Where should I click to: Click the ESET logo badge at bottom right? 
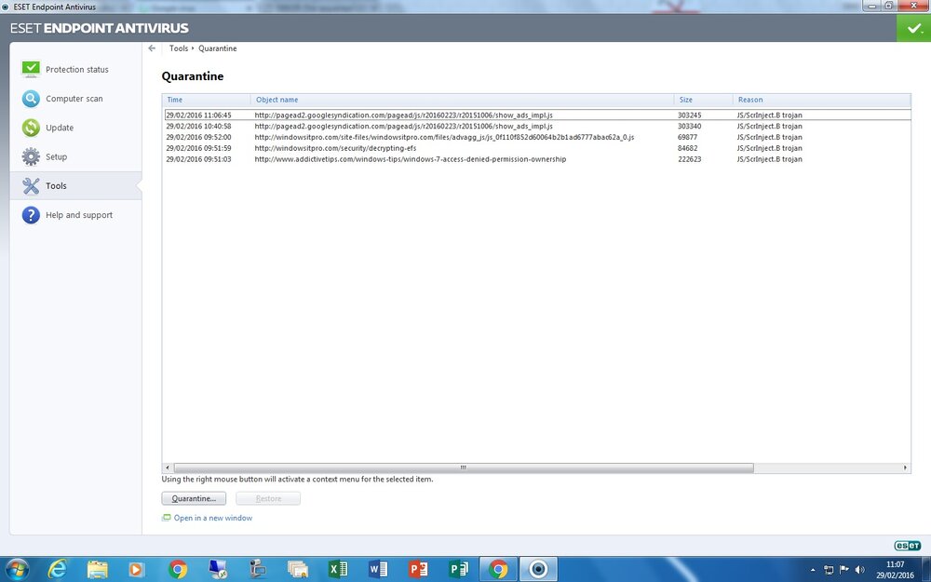(x=907, y=546)
